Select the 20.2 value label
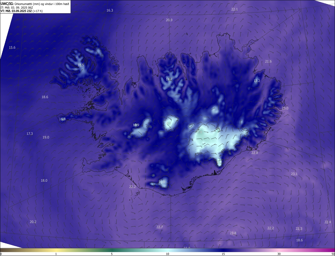This screenshot has width=335, height=256. click(x=33, y=222)
